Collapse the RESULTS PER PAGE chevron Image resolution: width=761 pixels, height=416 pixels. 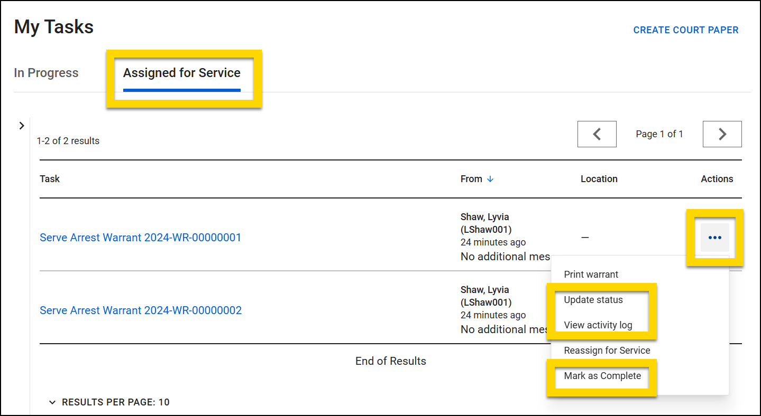pyautogui.click(x=52, y=402)
